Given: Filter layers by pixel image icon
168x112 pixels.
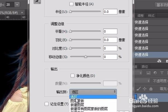Looking at the screenshot, I should pos(148,73).
